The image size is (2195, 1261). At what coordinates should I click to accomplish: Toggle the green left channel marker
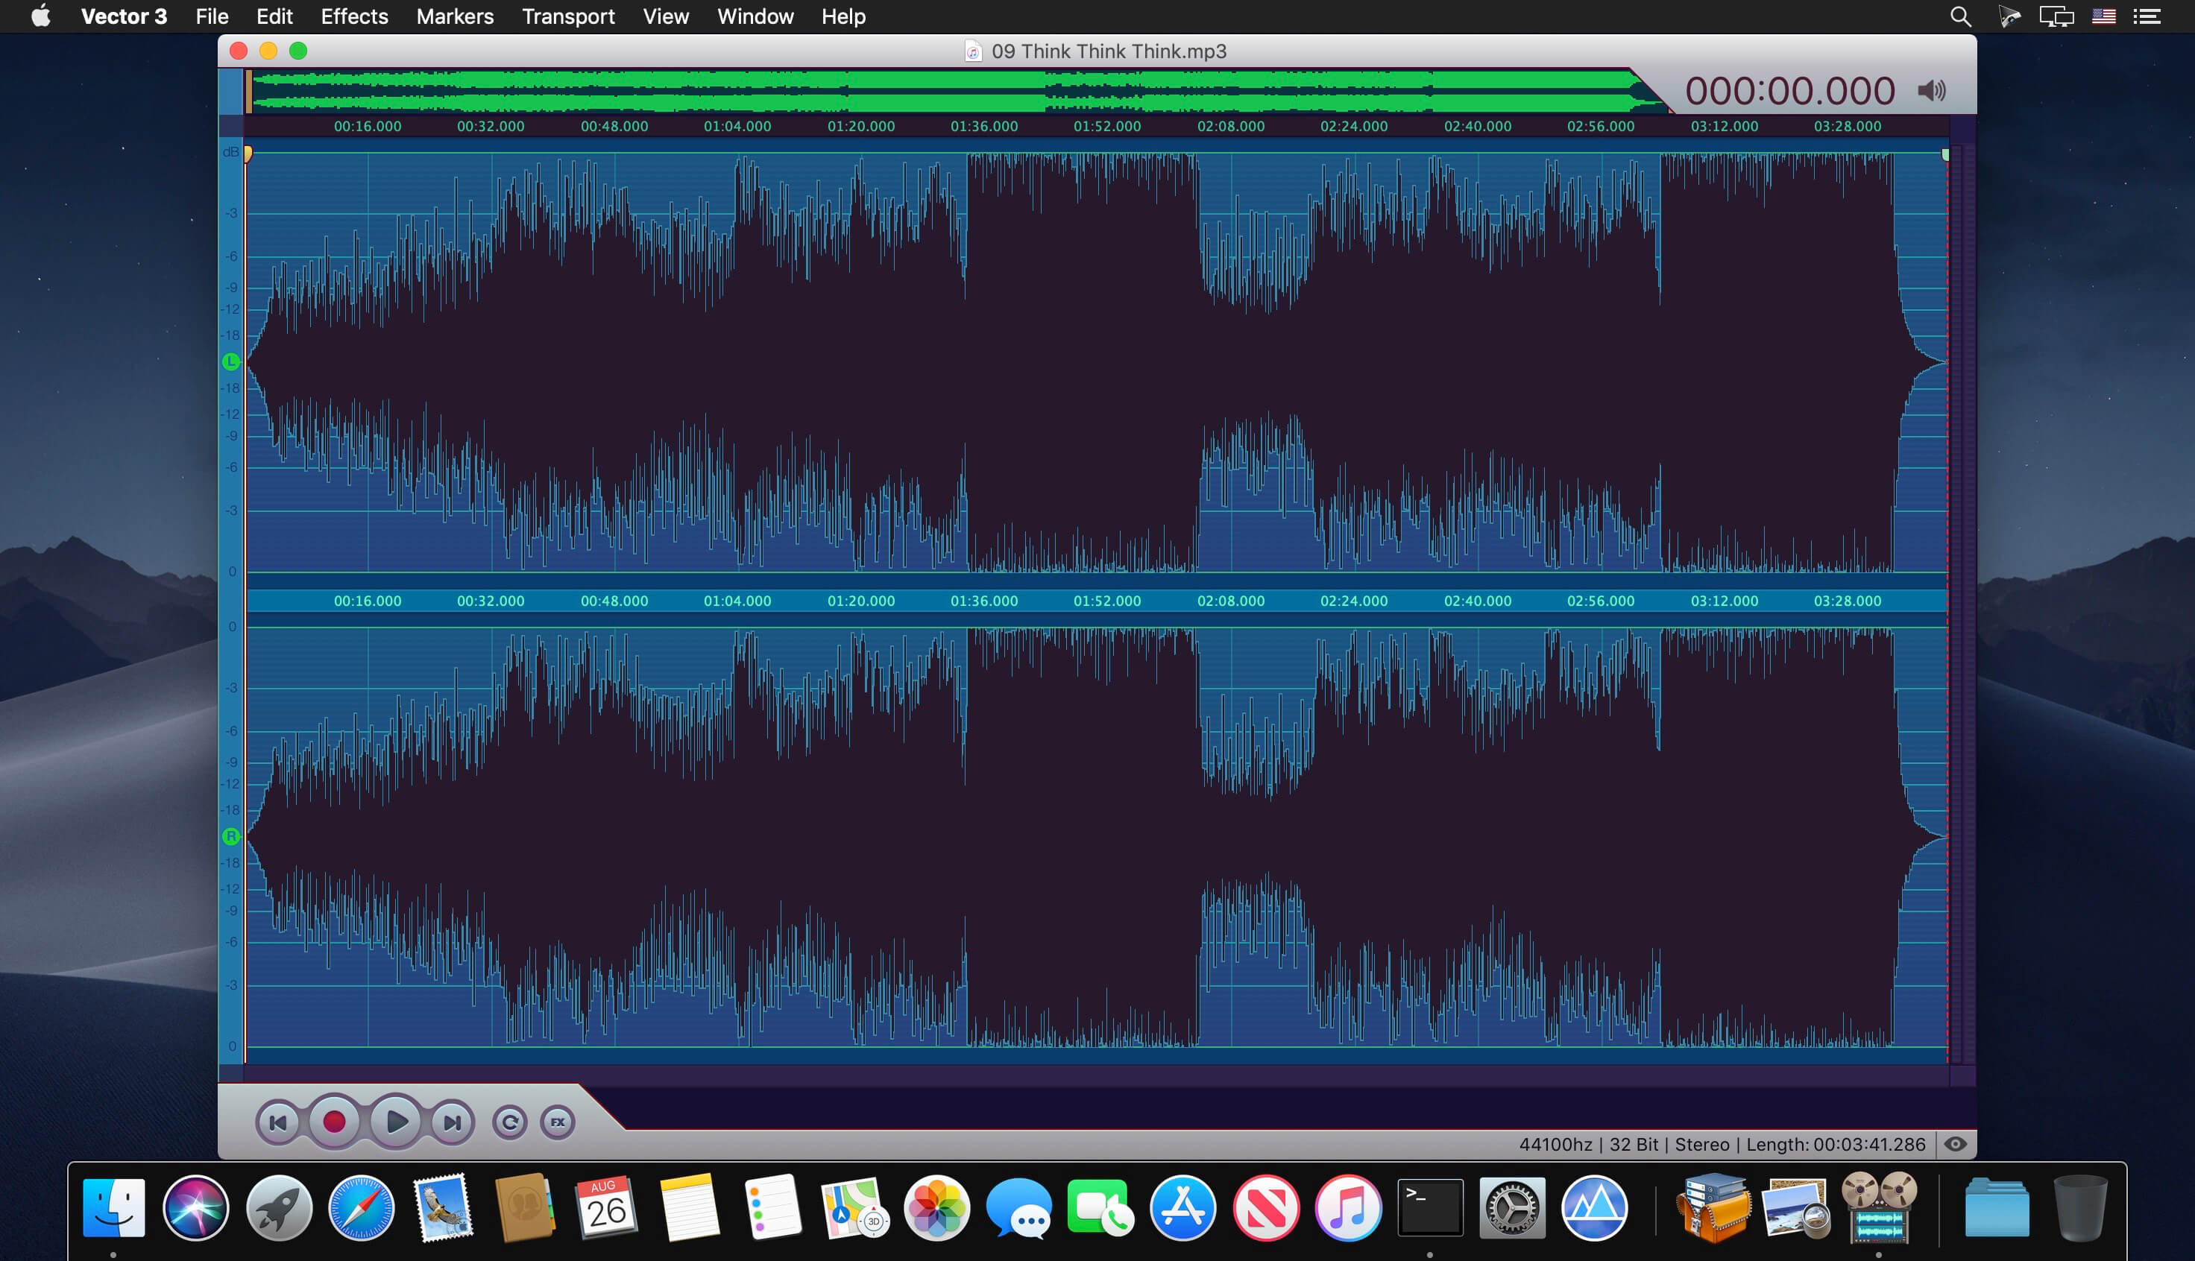(232, 360)
